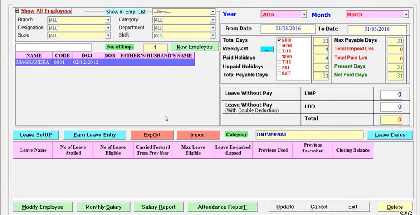420x215 pixels.
Task: Open the Designation dropdown
Action: pos(108,28)
